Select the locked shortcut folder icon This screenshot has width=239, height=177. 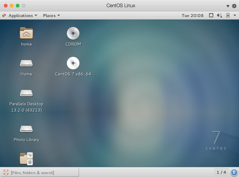tap(26, 158)
